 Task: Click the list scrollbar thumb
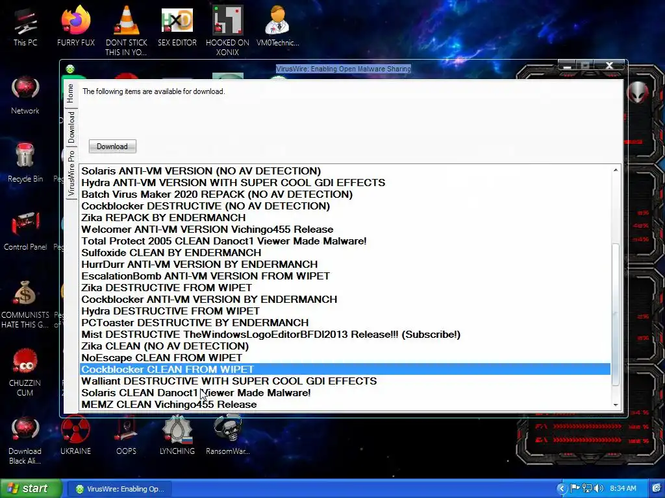616,314
